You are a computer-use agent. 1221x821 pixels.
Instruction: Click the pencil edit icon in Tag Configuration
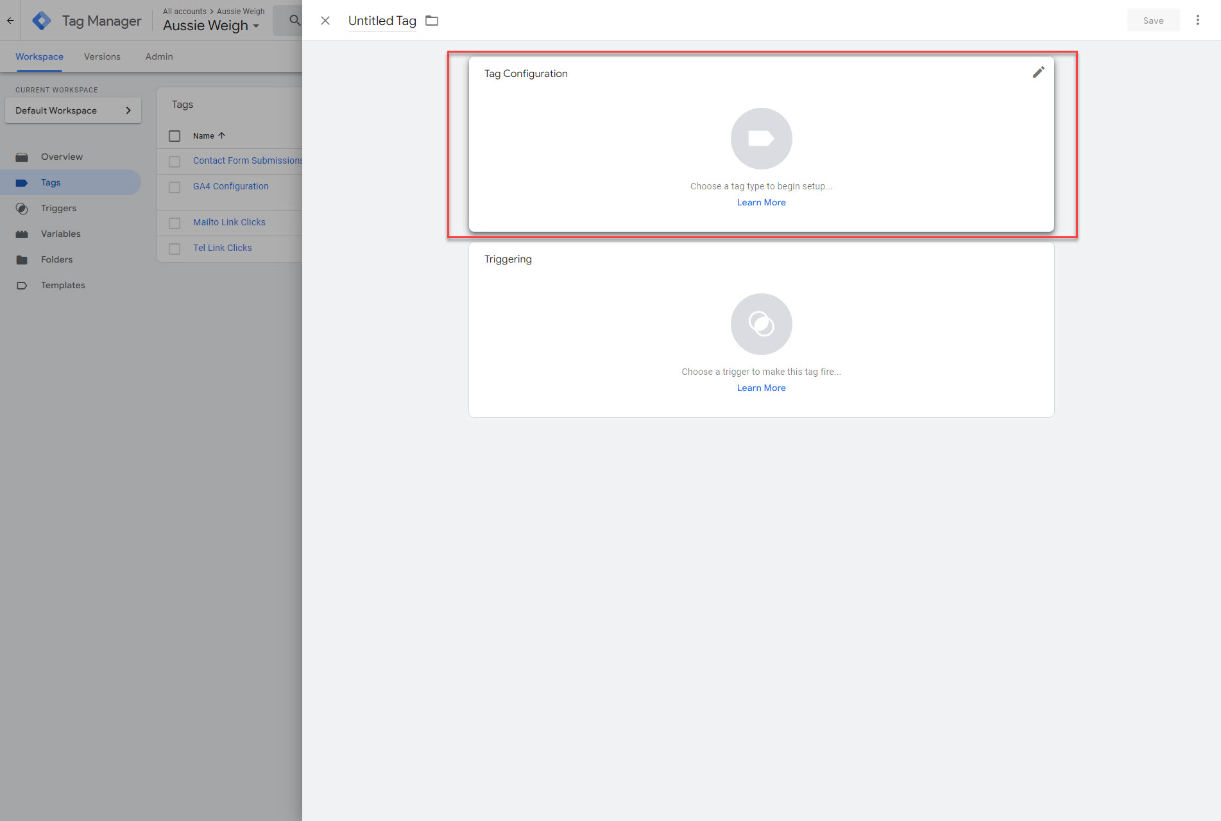pyautogui.click(x=1038, y=73)
